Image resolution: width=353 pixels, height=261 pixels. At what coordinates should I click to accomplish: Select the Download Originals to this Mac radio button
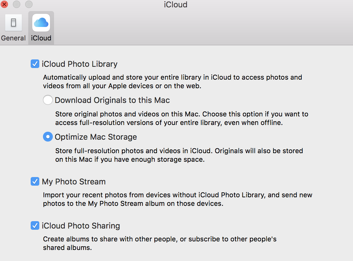click(x=48, y=100)
